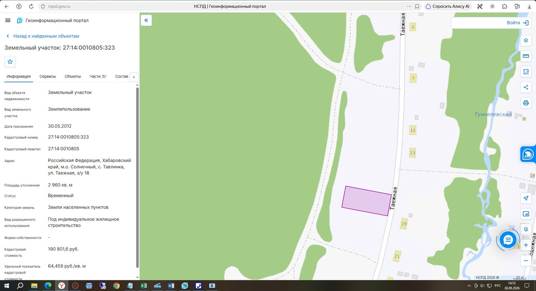Open the Состав tab
Viewport: 536px width, 291px height.
(121, 76)
